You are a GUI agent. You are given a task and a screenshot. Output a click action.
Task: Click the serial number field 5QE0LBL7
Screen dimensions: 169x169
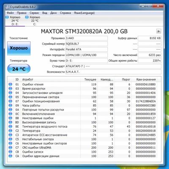tap(87, 44)
